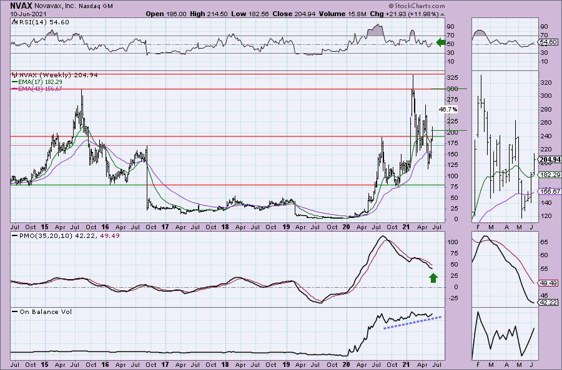Click the small up-triangle after the change percent

[x=442, y=15]
